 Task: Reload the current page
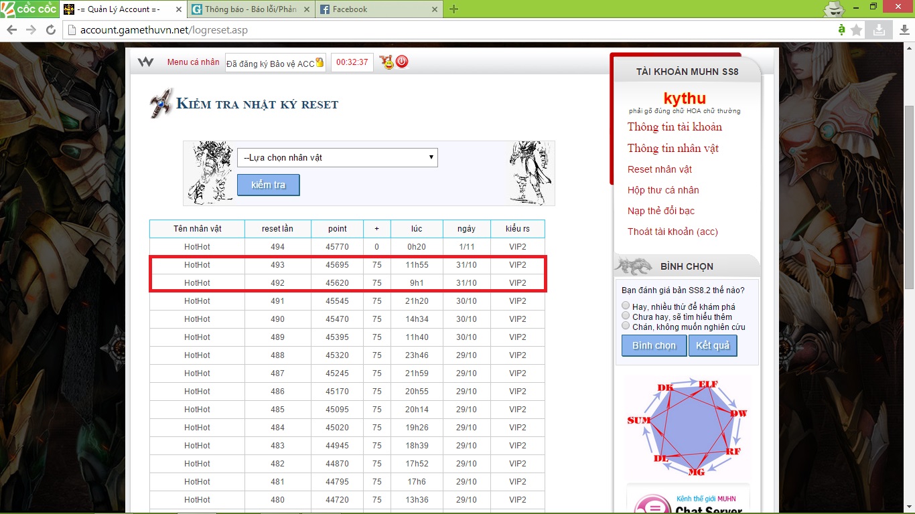50,30
